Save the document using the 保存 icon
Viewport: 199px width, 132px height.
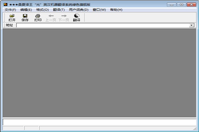(x=25, y=18)
